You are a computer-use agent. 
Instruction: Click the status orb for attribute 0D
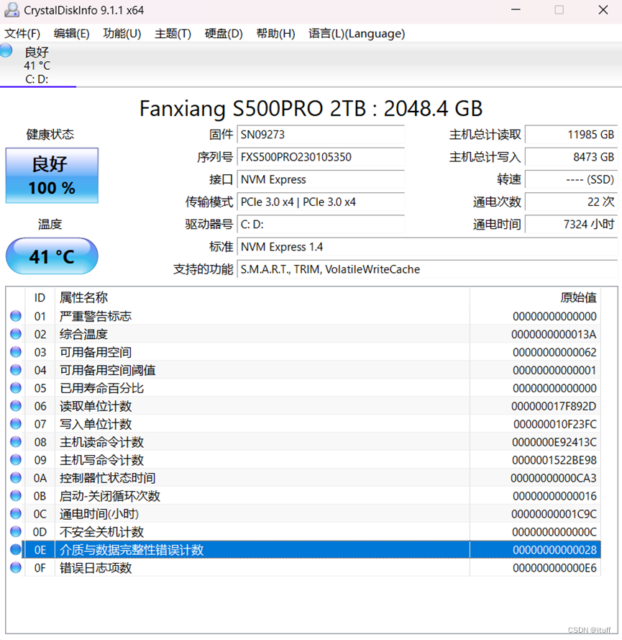coord(16,531)
